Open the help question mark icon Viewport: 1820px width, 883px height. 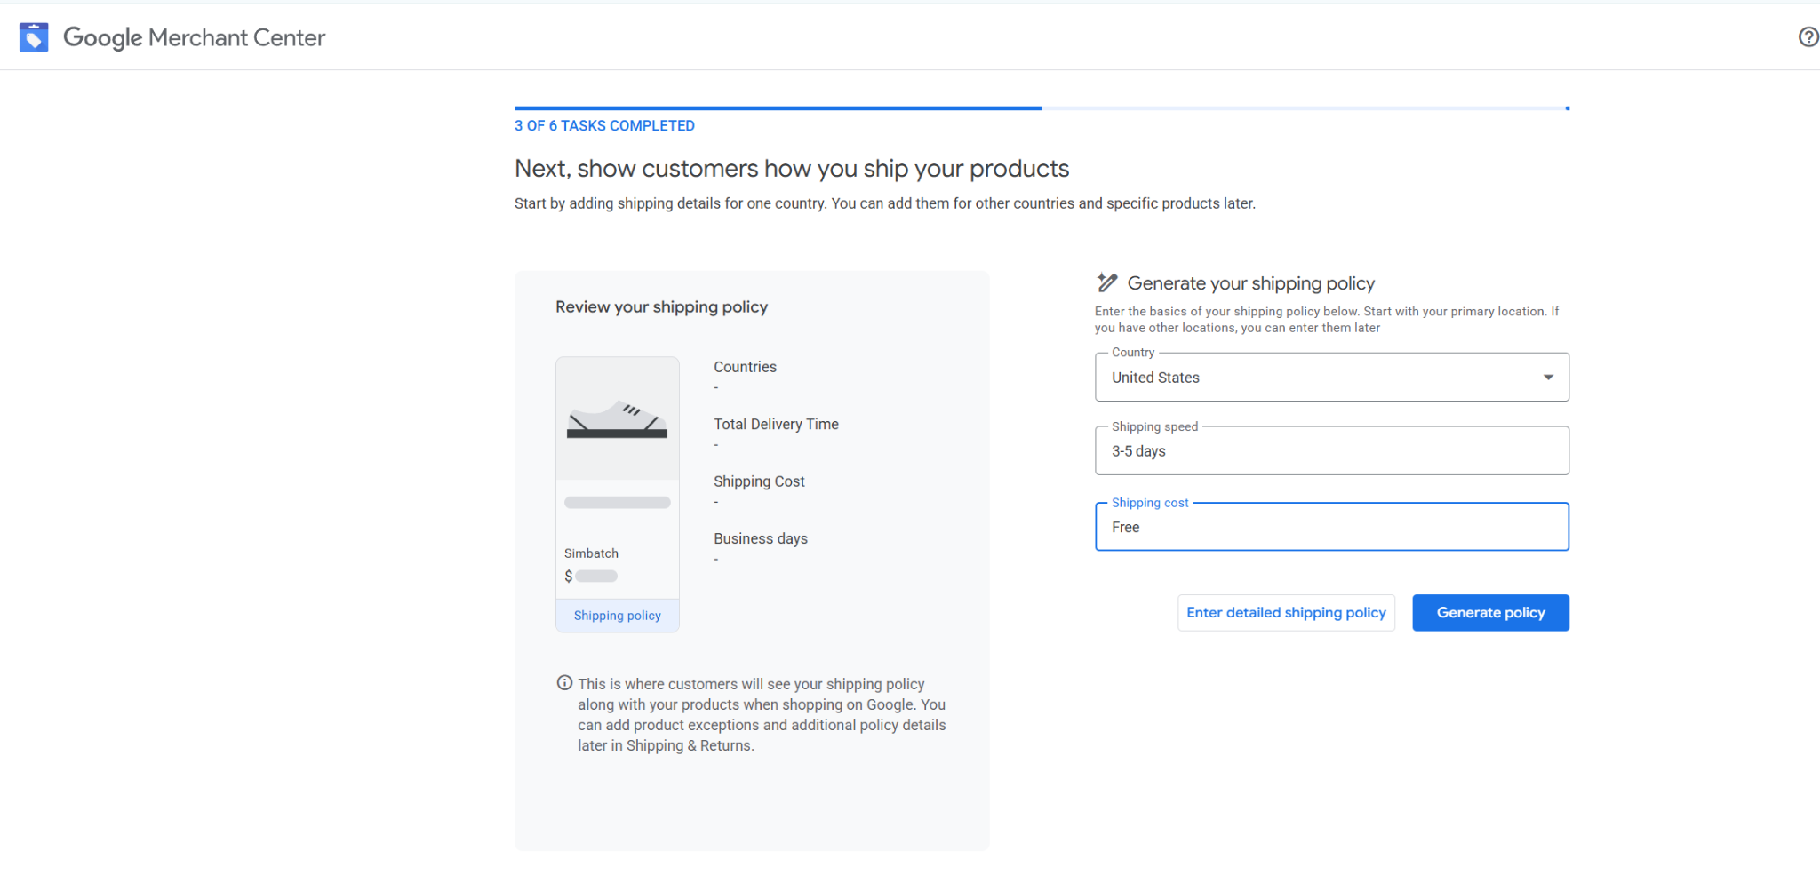tap(1808, 36)
